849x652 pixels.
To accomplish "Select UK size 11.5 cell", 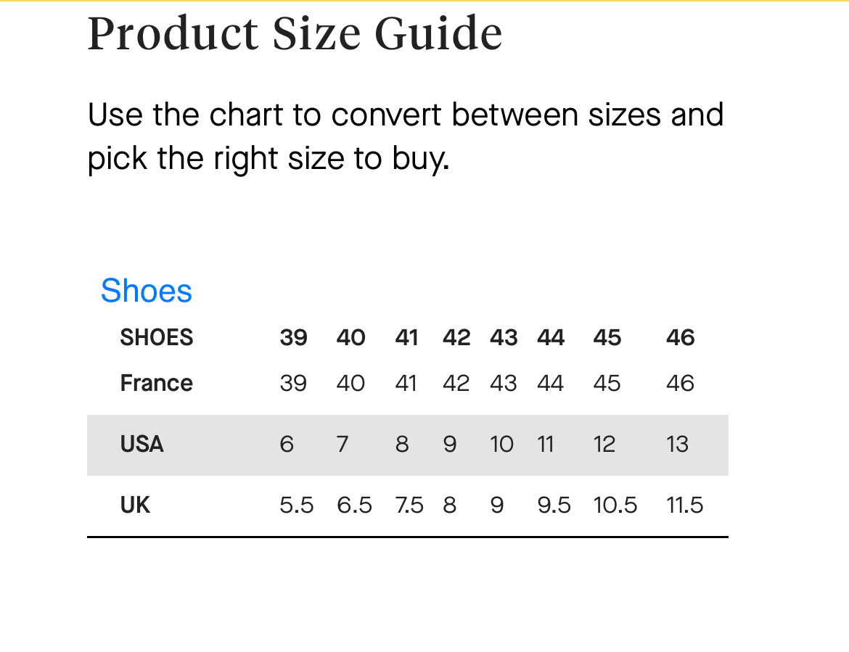I will tap(684, 505).
